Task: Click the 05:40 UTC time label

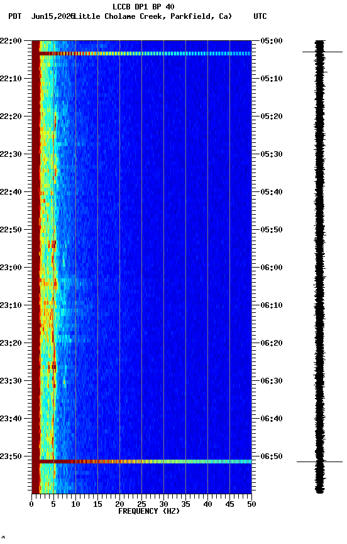Action: point(272,192)
